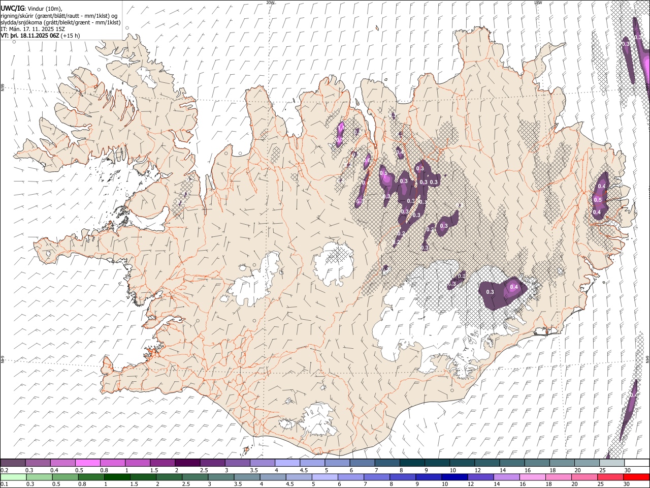Pick the bright magenta 0.5 legend swatch
The width and height of the screenshot is (650, 488).
(88, 463)
